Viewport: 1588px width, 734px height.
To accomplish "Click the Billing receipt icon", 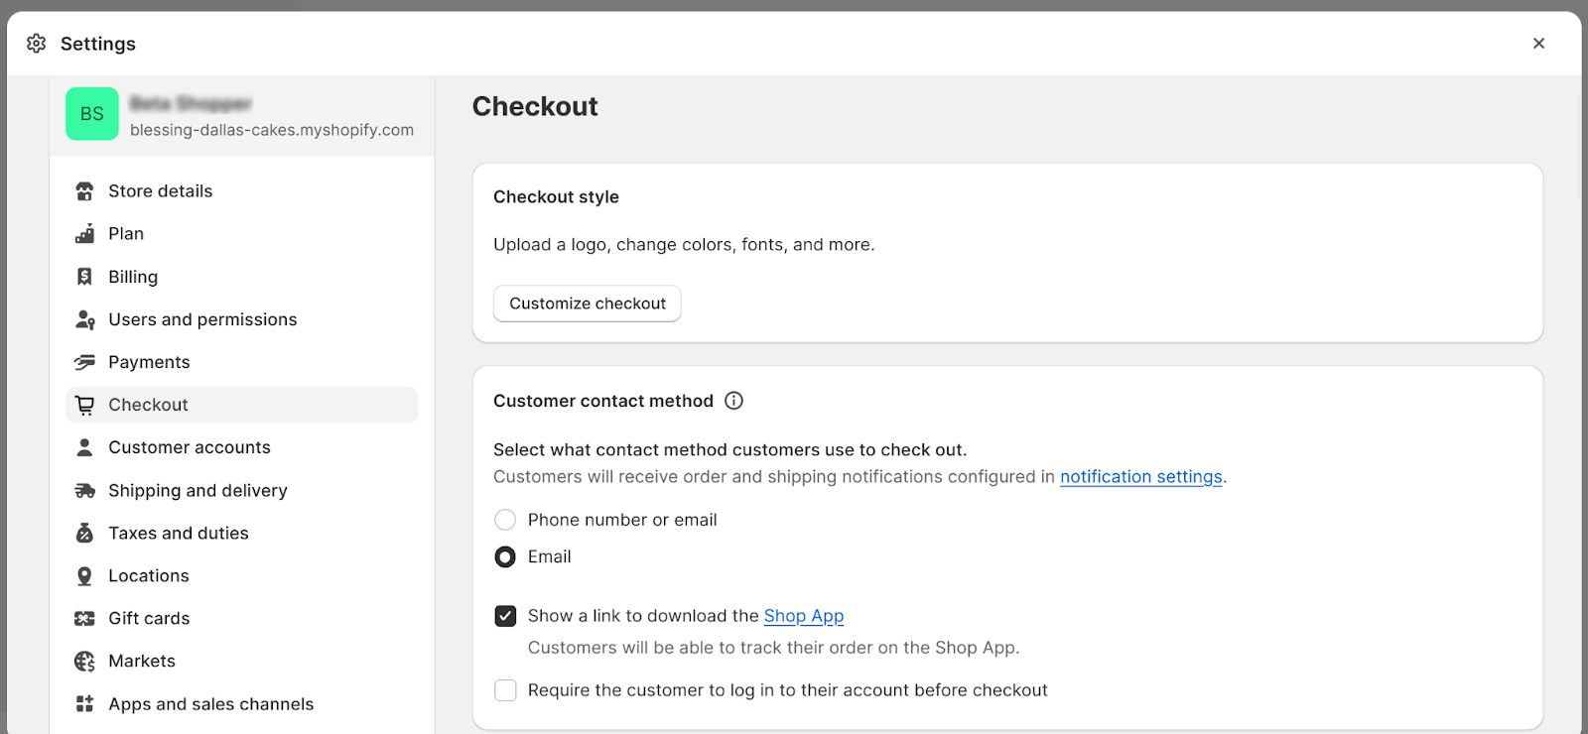I will click(85, 277).
